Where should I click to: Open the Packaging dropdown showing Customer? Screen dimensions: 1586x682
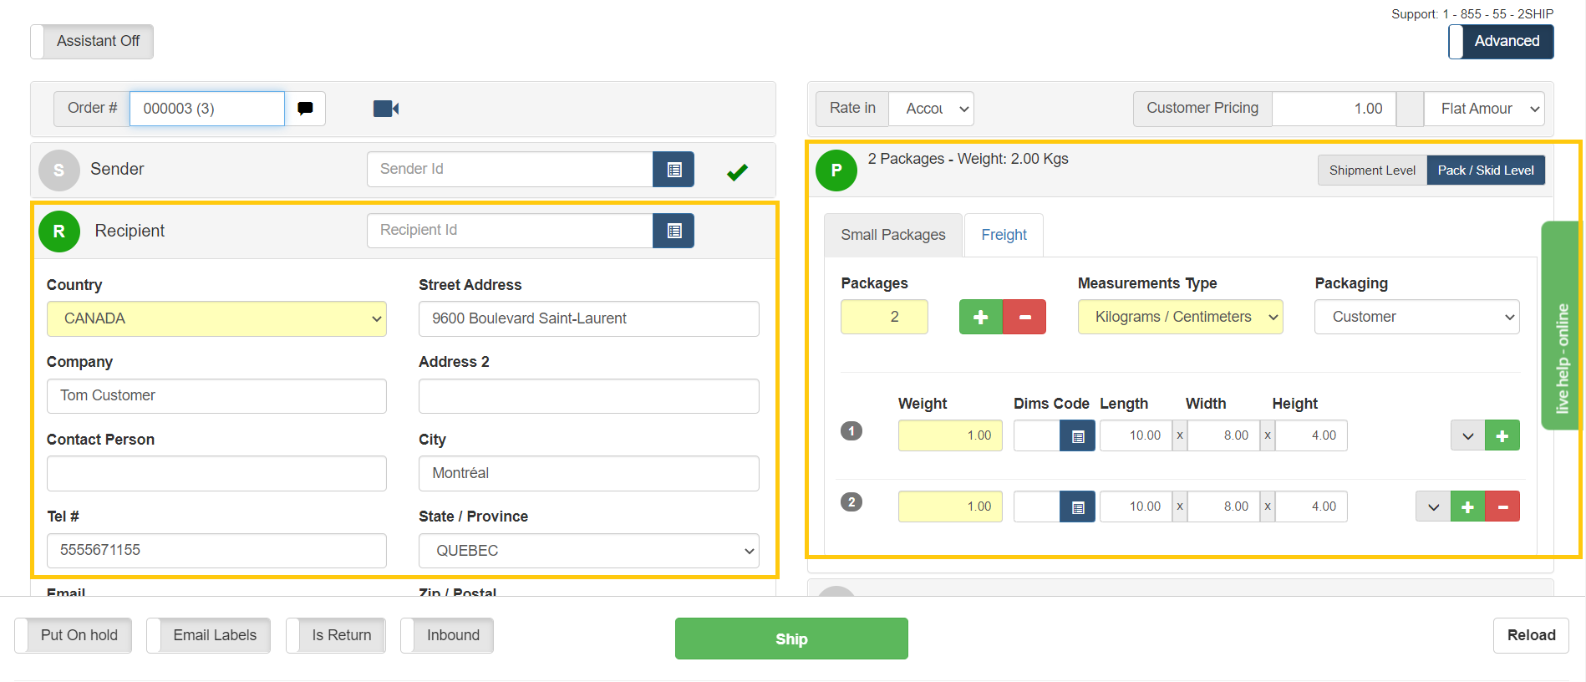pos(1416,317)
